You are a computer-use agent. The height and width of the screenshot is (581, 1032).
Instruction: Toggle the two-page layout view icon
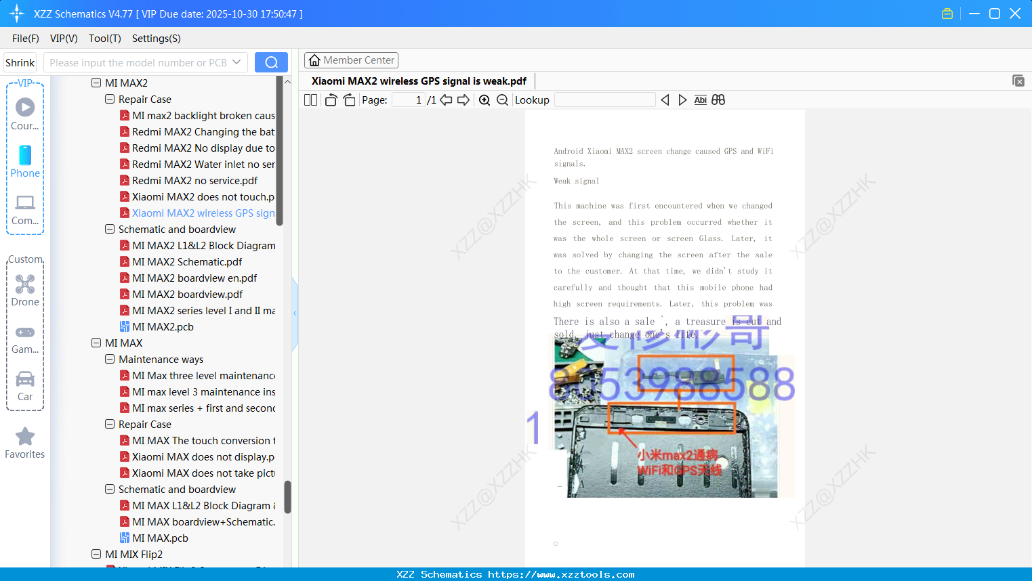311,100
